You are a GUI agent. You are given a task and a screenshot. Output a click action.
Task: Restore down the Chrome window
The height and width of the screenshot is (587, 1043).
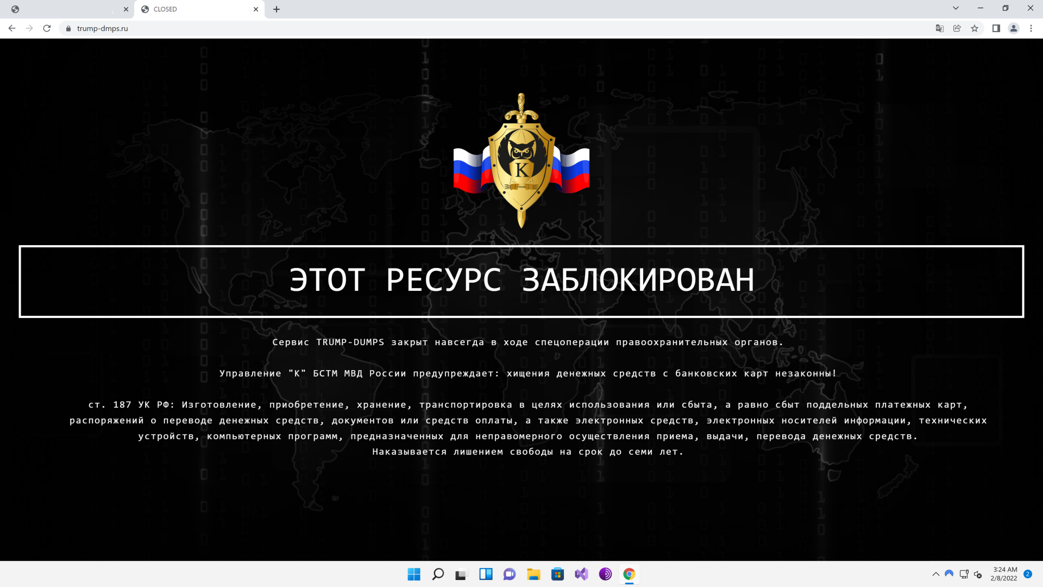1006,8
